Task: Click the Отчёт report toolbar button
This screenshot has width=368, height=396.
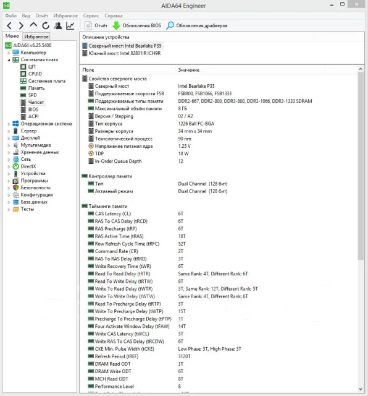Action: click(x=96, y=25)
